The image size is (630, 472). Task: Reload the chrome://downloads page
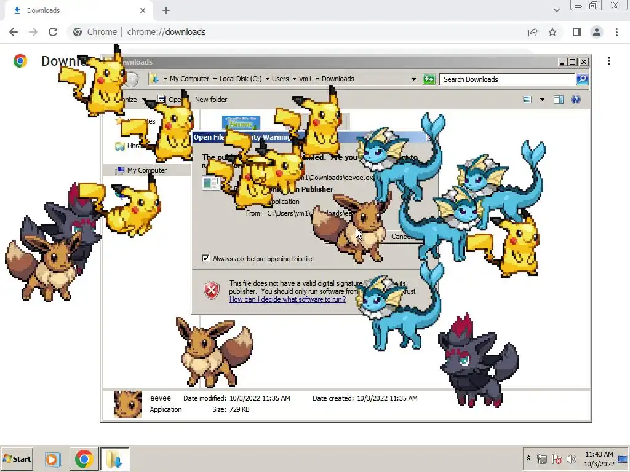point(53,32)
